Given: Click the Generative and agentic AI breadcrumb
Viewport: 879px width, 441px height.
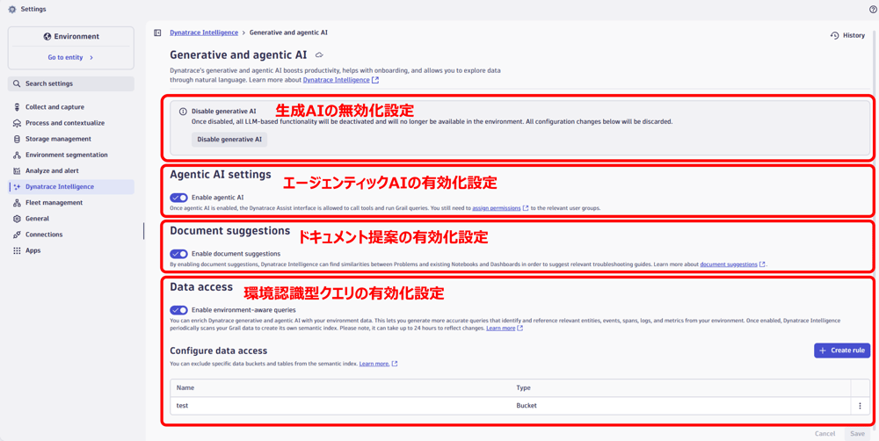Looking at the screenshot, I should [288, 33].
